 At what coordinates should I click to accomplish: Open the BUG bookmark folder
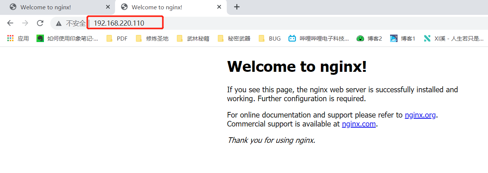pyautogui.click(x=269, y=38)
